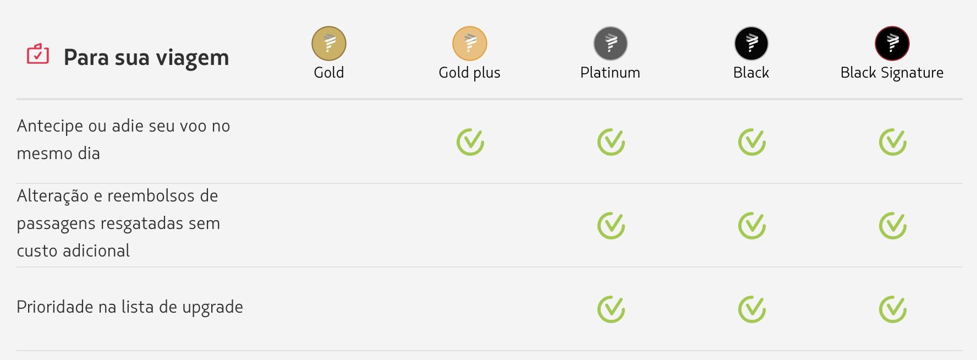Click the Gold tier badge icon
This screenshot has width=977, height=360.
[x=329, y=43]
